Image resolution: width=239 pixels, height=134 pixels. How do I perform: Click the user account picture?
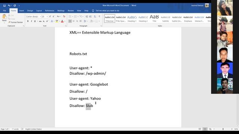[x=207, y=6]
